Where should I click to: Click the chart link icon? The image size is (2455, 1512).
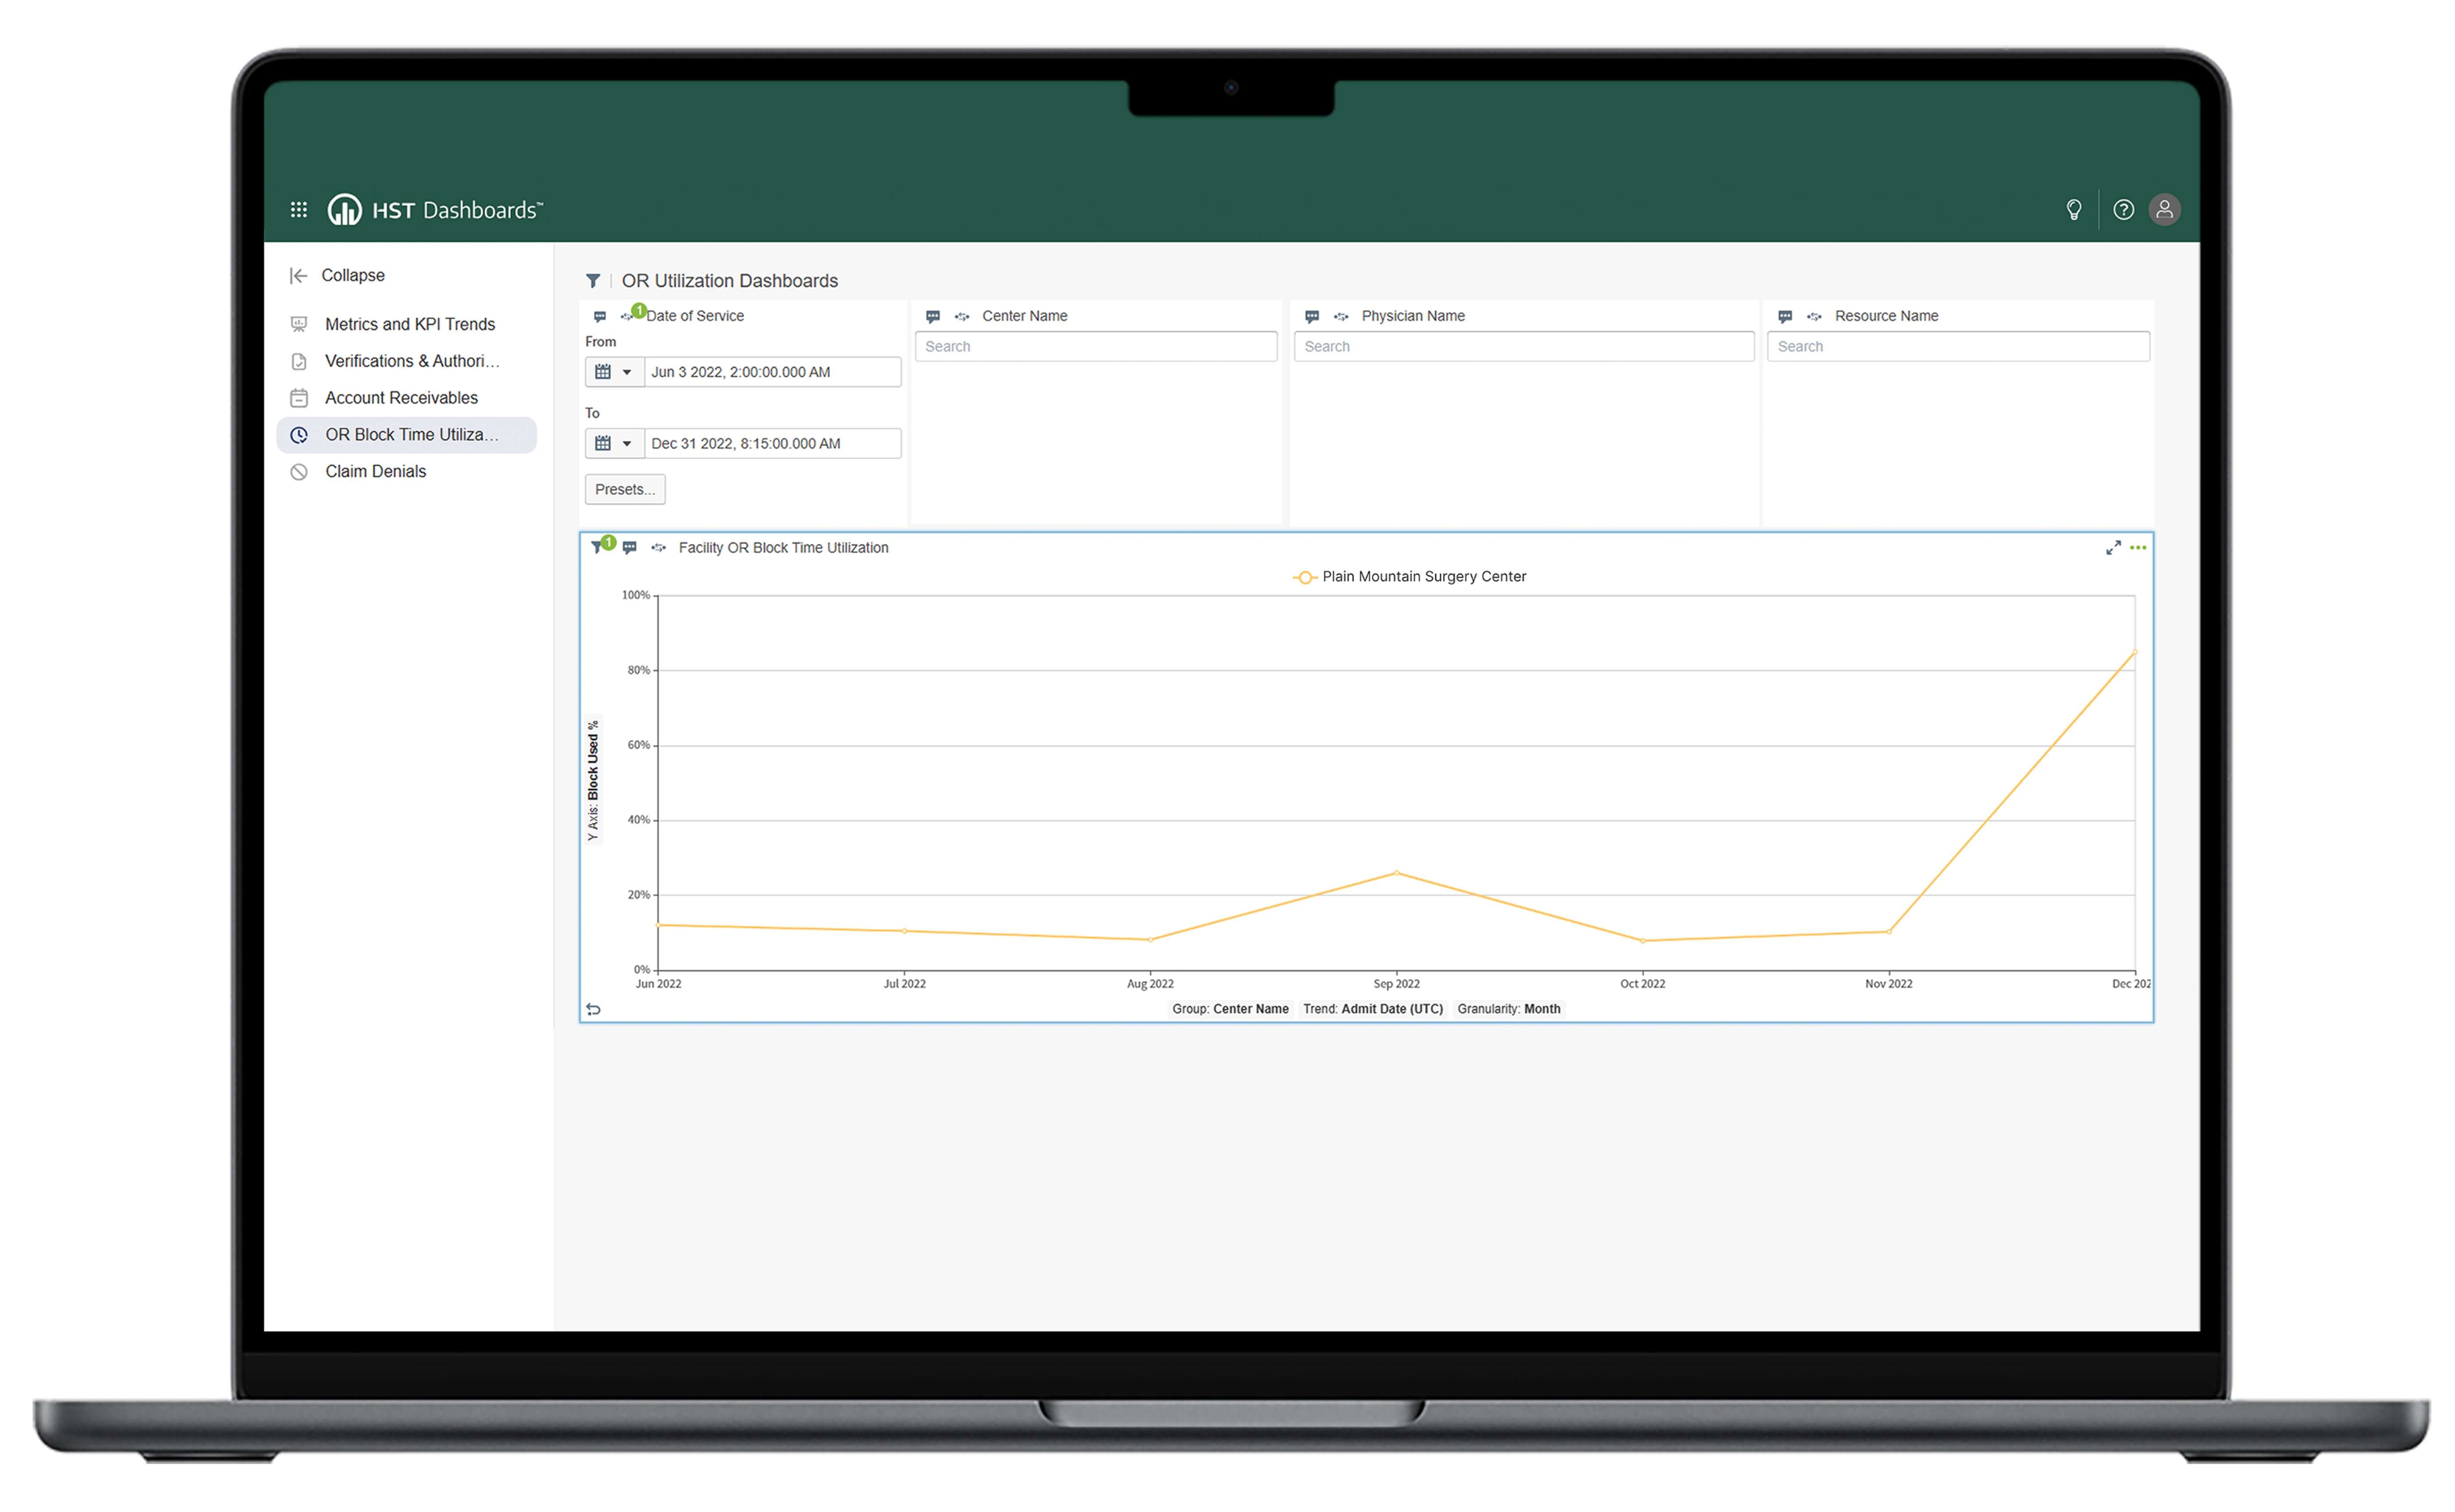(658, 548)
